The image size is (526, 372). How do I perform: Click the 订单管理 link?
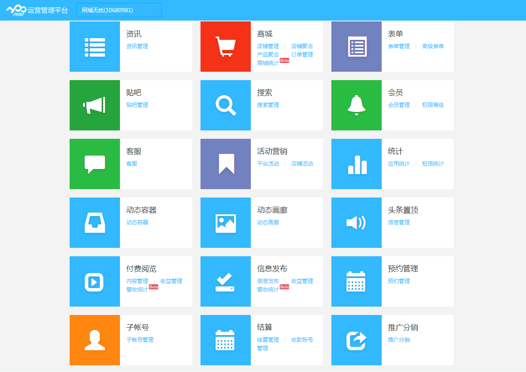pos(302,55)
